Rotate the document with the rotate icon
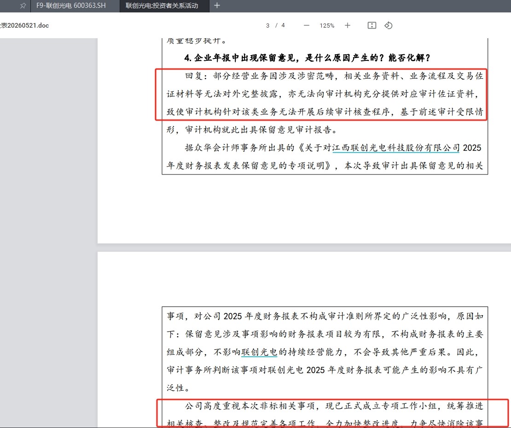511x428 pixels. [x=388, y=25]
